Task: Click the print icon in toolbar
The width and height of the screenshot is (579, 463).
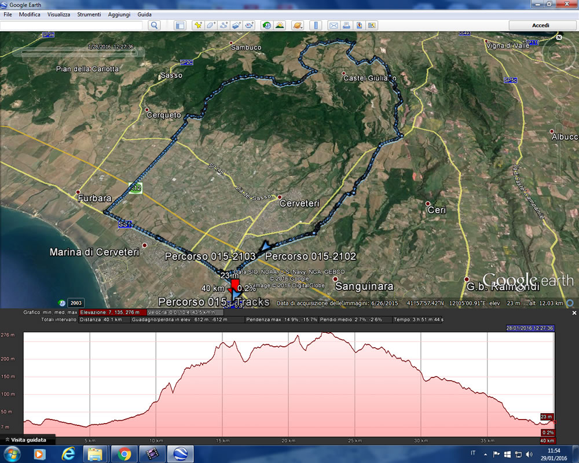Action: click(346, 25)
